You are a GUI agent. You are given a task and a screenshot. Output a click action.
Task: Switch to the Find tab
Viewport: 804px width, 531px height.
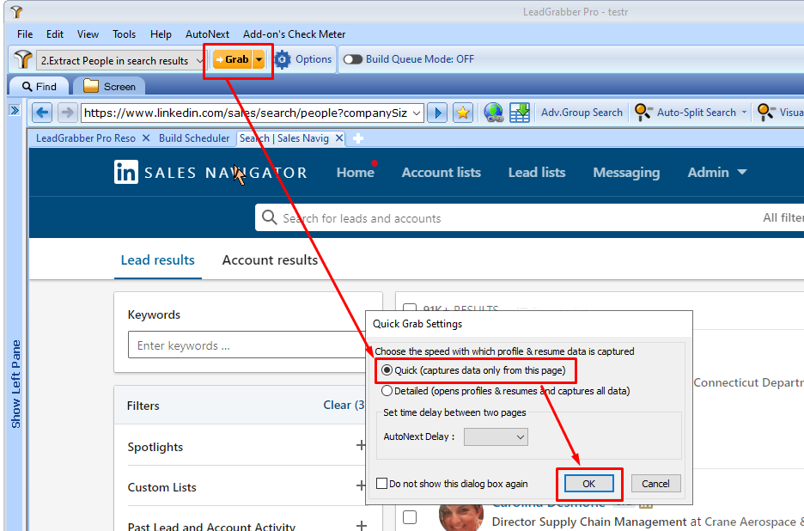tap(39, 87)
